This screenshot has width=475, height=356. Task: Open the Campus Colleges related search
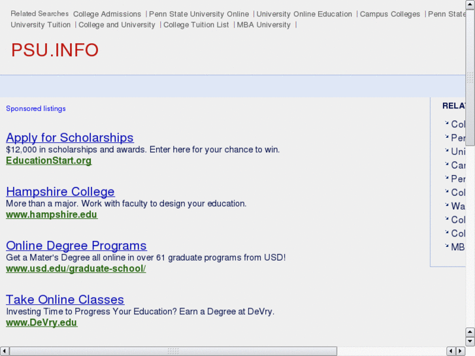tap(390, 14)
